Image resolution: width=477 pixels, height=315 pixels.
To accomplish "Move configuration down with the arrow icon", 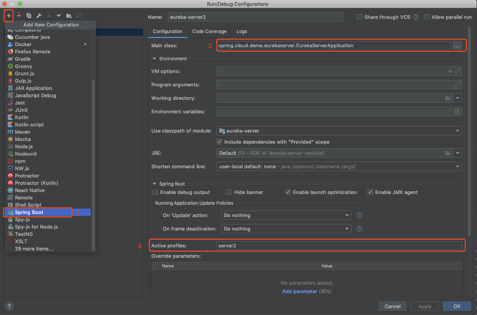I will (x=59, y=16).
